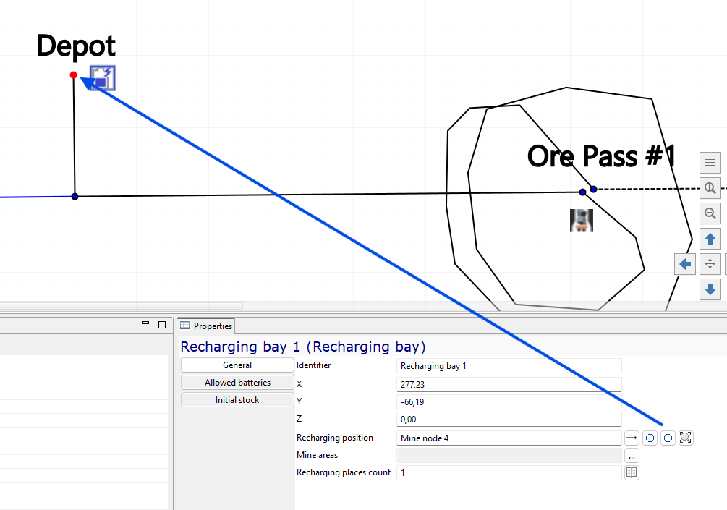Screen dimensions: 727x510
Task: Minimize the left panel
Action: 145,323
